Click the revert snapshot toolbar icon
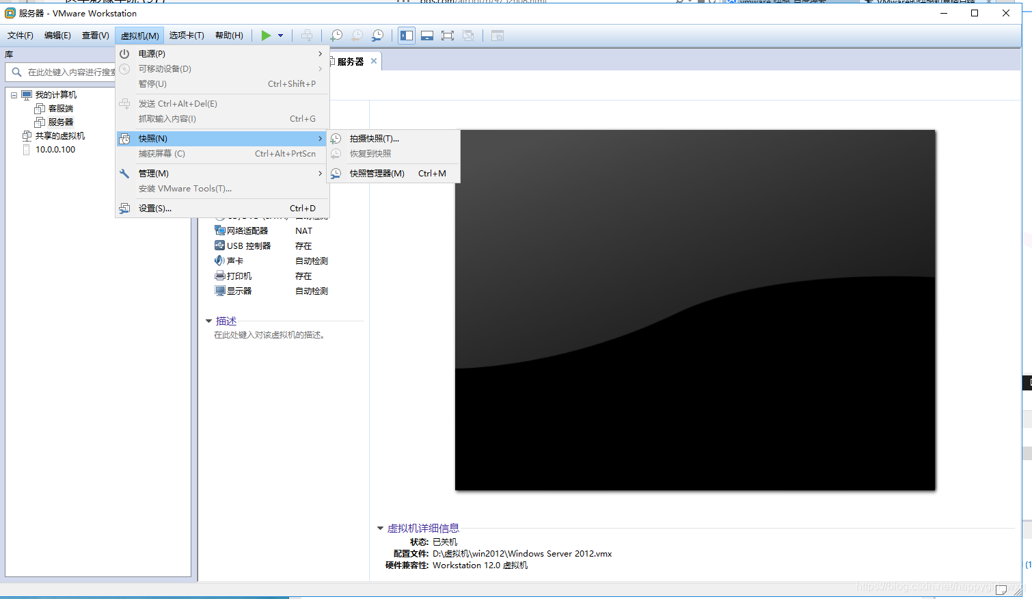Viewport: 1032px width, 599px height. pos(357,36)
